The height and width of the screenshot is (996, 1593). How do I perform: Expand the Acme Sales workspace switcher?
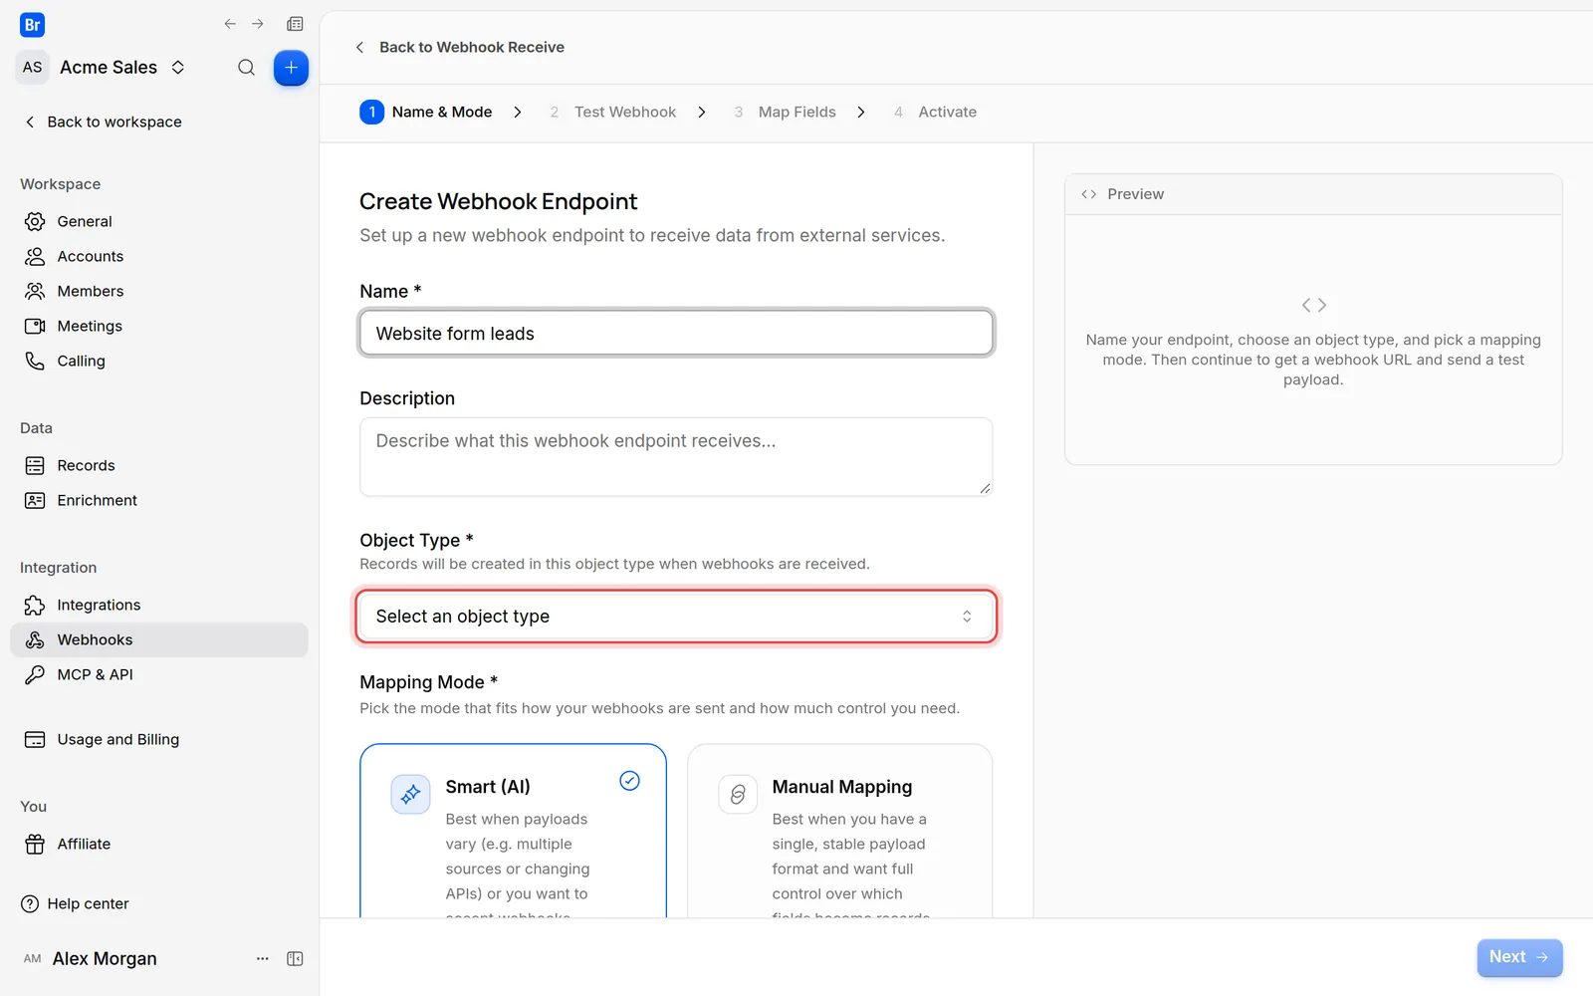(104, 68)
